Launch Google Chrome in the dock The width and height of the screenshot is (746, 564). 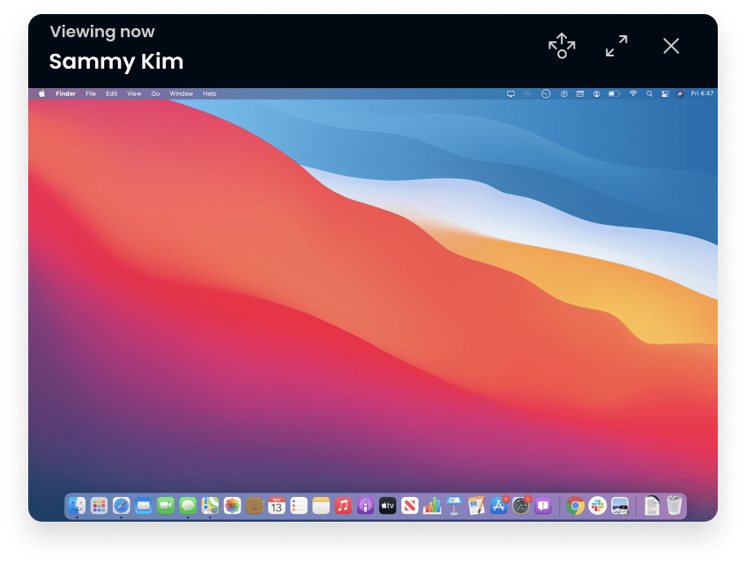575,506
